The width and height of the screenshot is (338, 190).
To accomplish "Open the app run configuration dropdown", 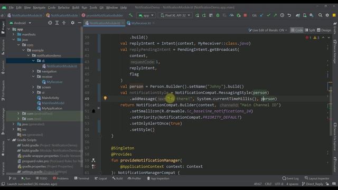I will [x=146, y=15].
